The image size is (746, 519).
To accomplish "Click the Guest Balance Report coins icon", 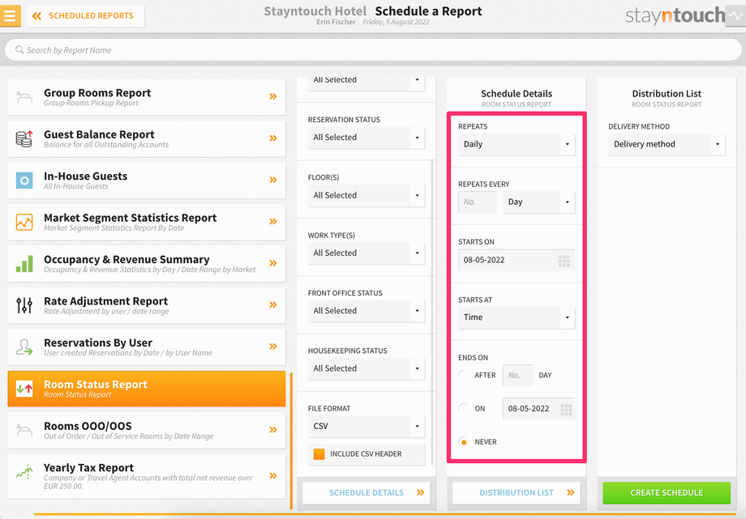I will tap(24, 138).
